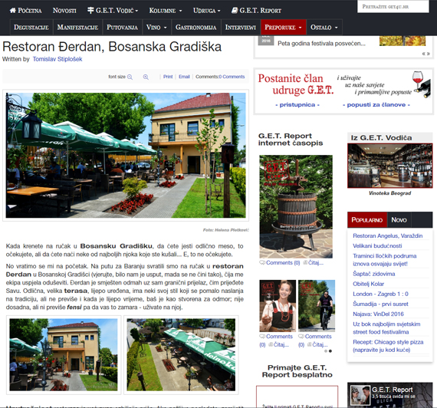Open Traminci Iločkih podruma article
Screen dimensions: 437x408
coord(385,260)
